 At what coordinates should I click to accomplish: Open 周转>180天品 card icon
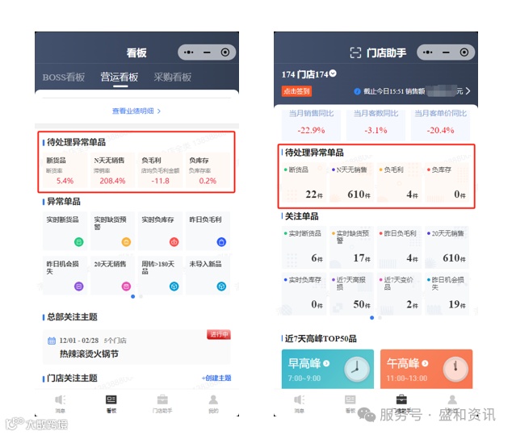[x=174, y=287]
